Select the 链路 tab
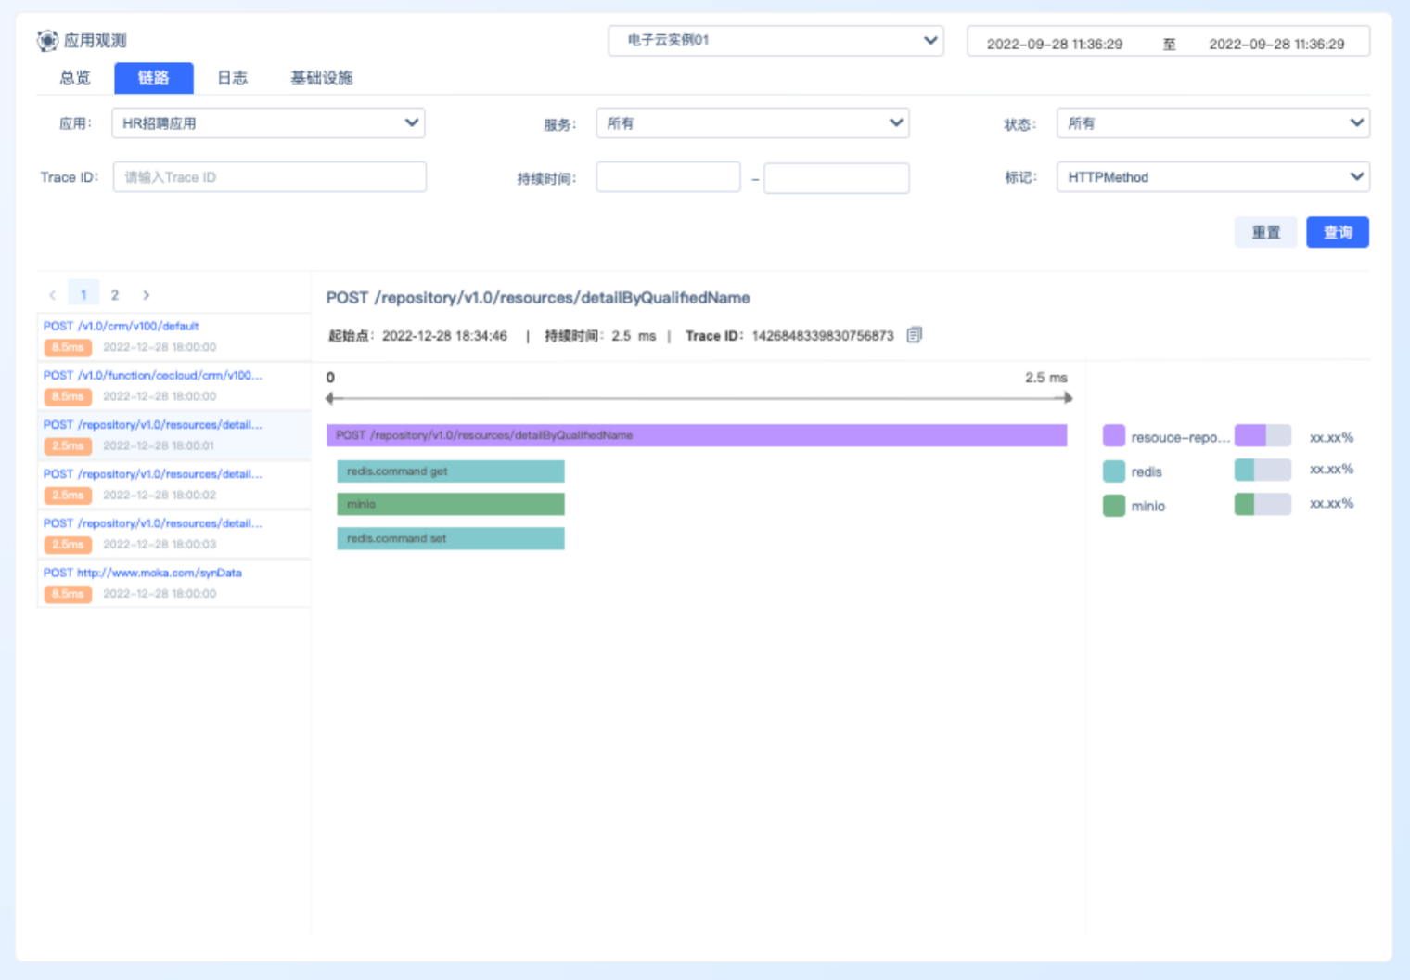This screenshot has width=1410, height=980. (154, 78)
